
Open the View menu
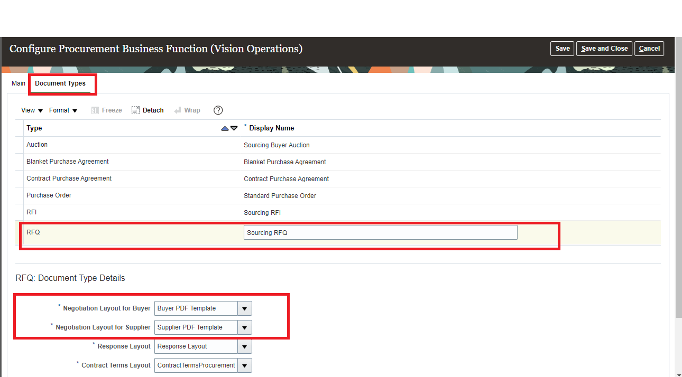tap(32, 110)
